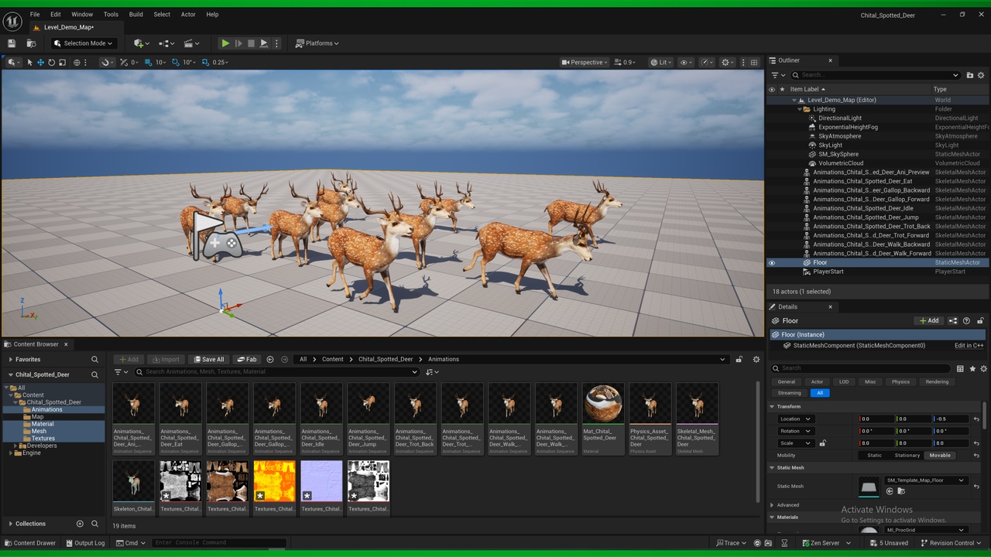Select PlayerStart in the Outliner

[828, 272]
